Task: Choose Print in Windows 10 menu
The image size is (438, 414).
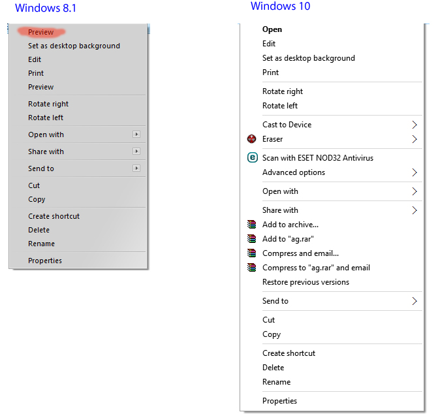Action: (270, 72)
